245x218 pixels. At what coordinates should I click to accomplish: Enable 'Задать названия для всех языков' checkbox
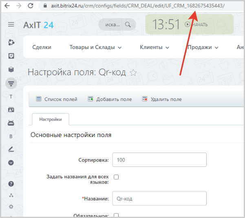click(116, 177)
